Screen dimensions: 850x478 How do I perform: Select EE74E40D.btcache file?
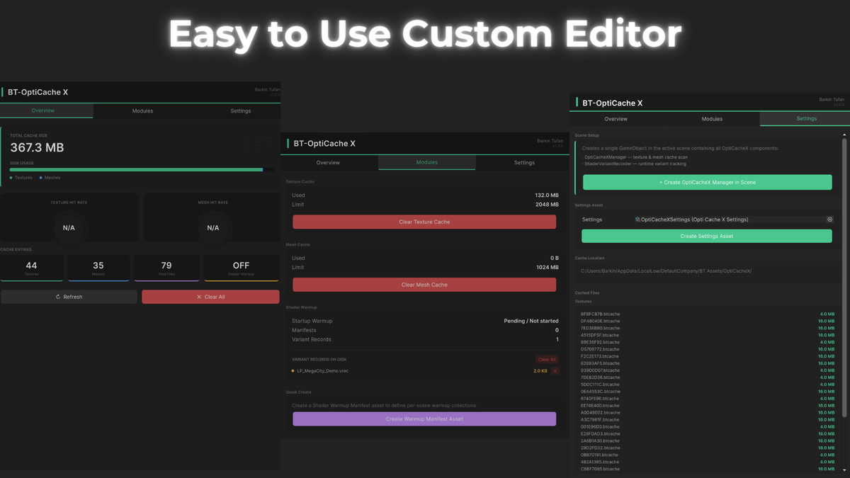[x=601, y=406]
